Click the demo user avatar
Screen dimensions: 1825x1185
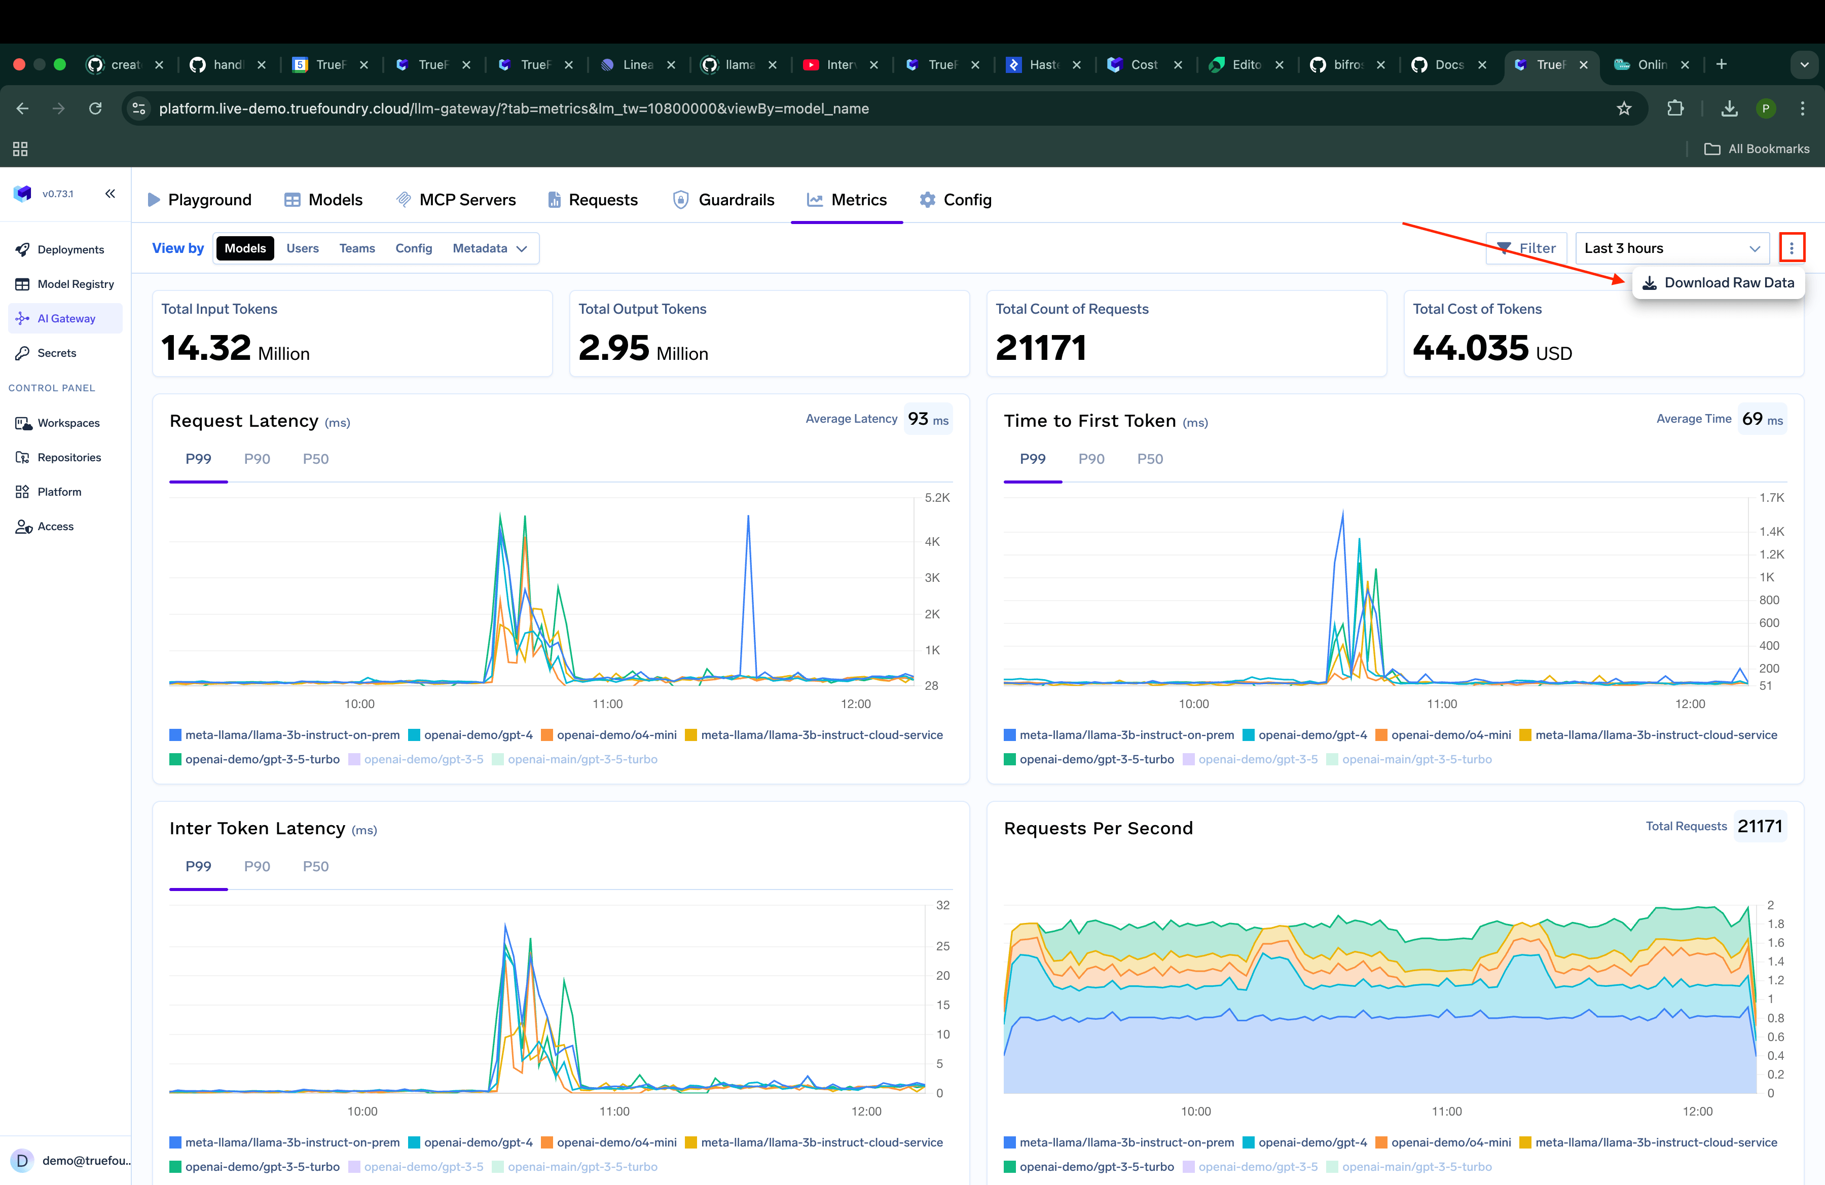pyautogui.click(x=22, y=1161)
